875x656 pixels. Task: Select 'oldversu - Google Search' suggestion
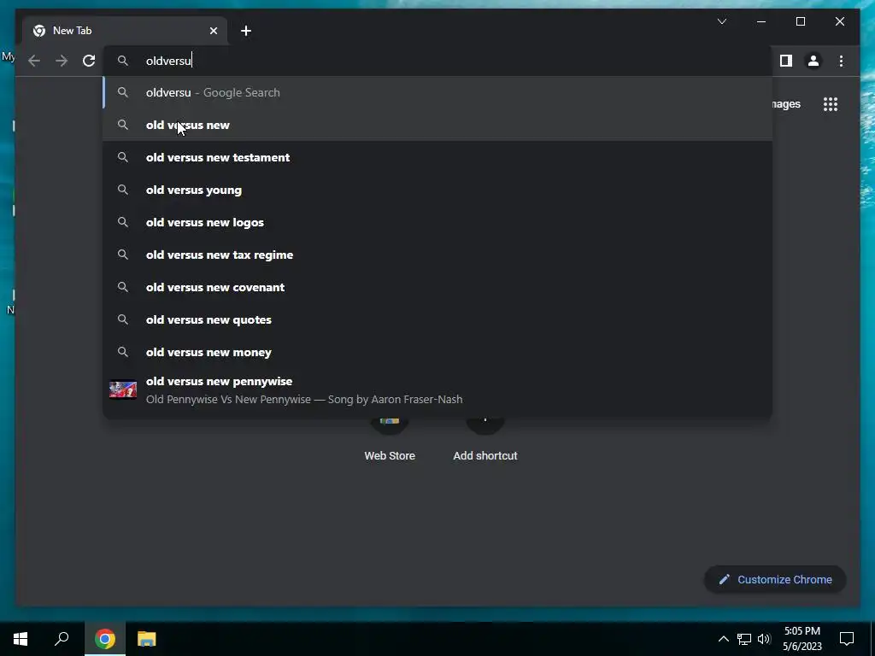pyautogui.click(x=438, y=92)
